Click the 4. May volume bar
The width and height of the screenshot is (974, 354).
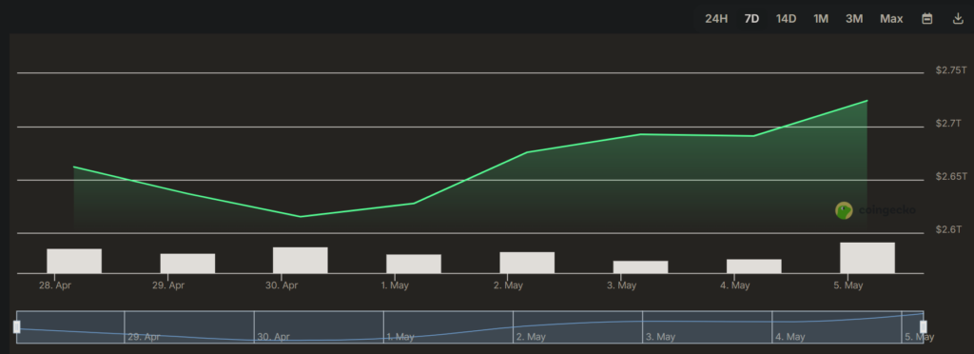[754, 266]
